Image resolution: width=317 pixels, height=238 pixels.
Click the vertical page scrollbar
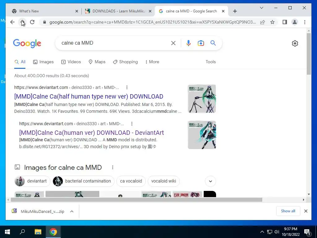point(309,54)
